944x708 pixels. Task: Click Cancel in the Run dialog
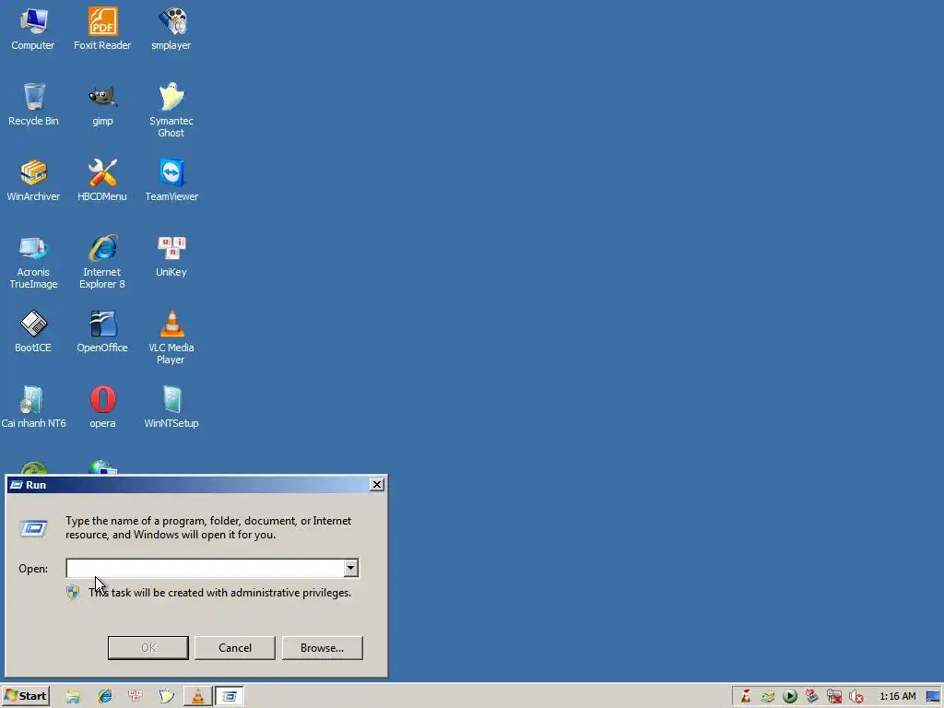235,648
